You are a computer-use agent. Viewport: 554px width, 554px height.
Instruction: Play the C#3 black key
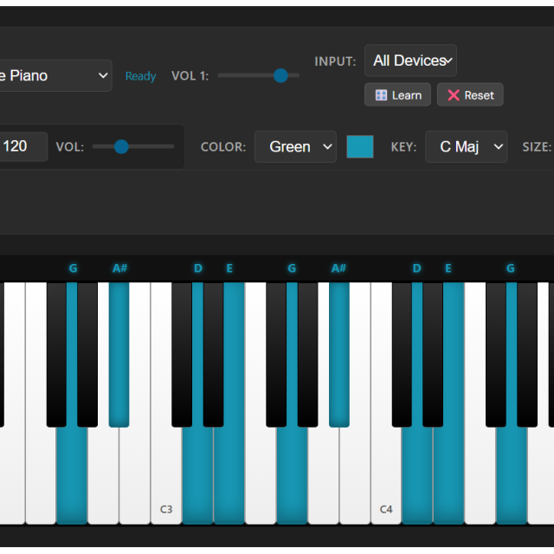pos(182,354)
